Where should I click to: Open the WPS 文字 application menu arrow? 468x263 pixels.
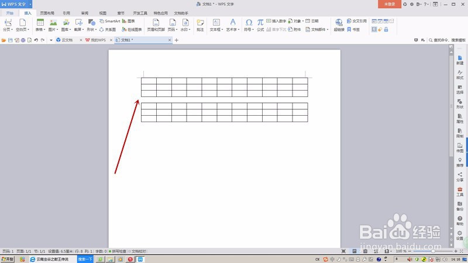[x=30, y=4]
